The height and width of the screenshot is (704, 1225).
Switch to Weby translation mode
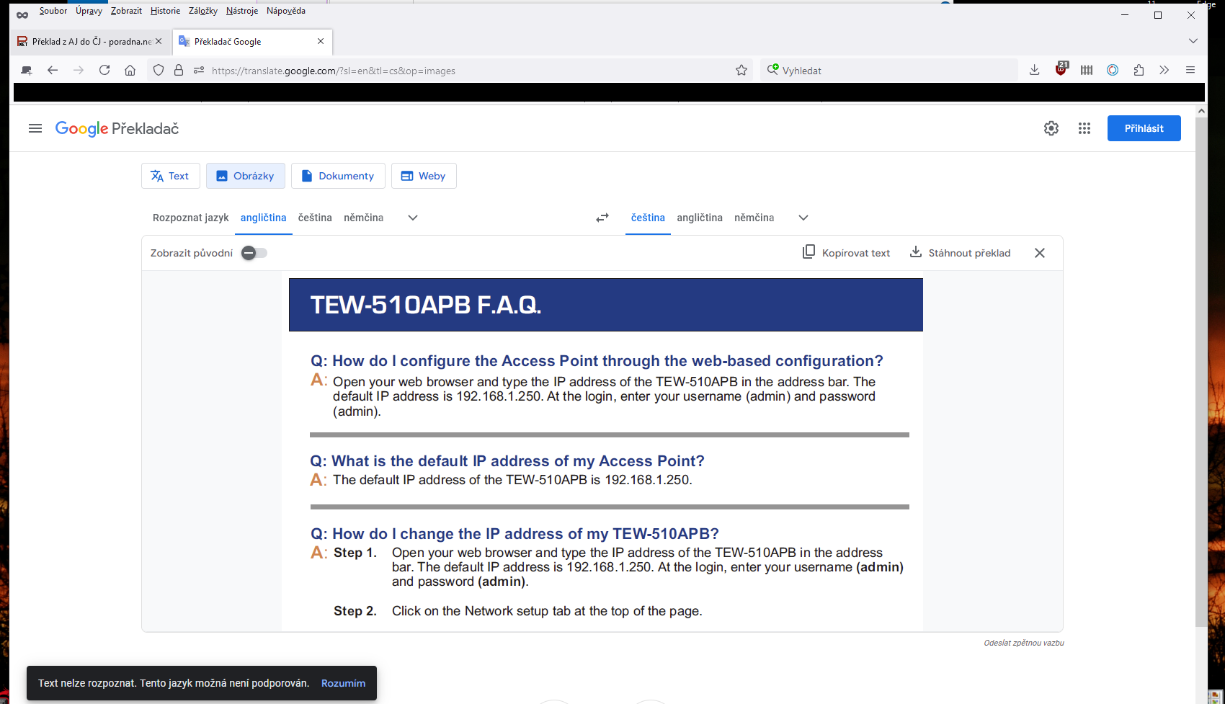pos(424,176)
